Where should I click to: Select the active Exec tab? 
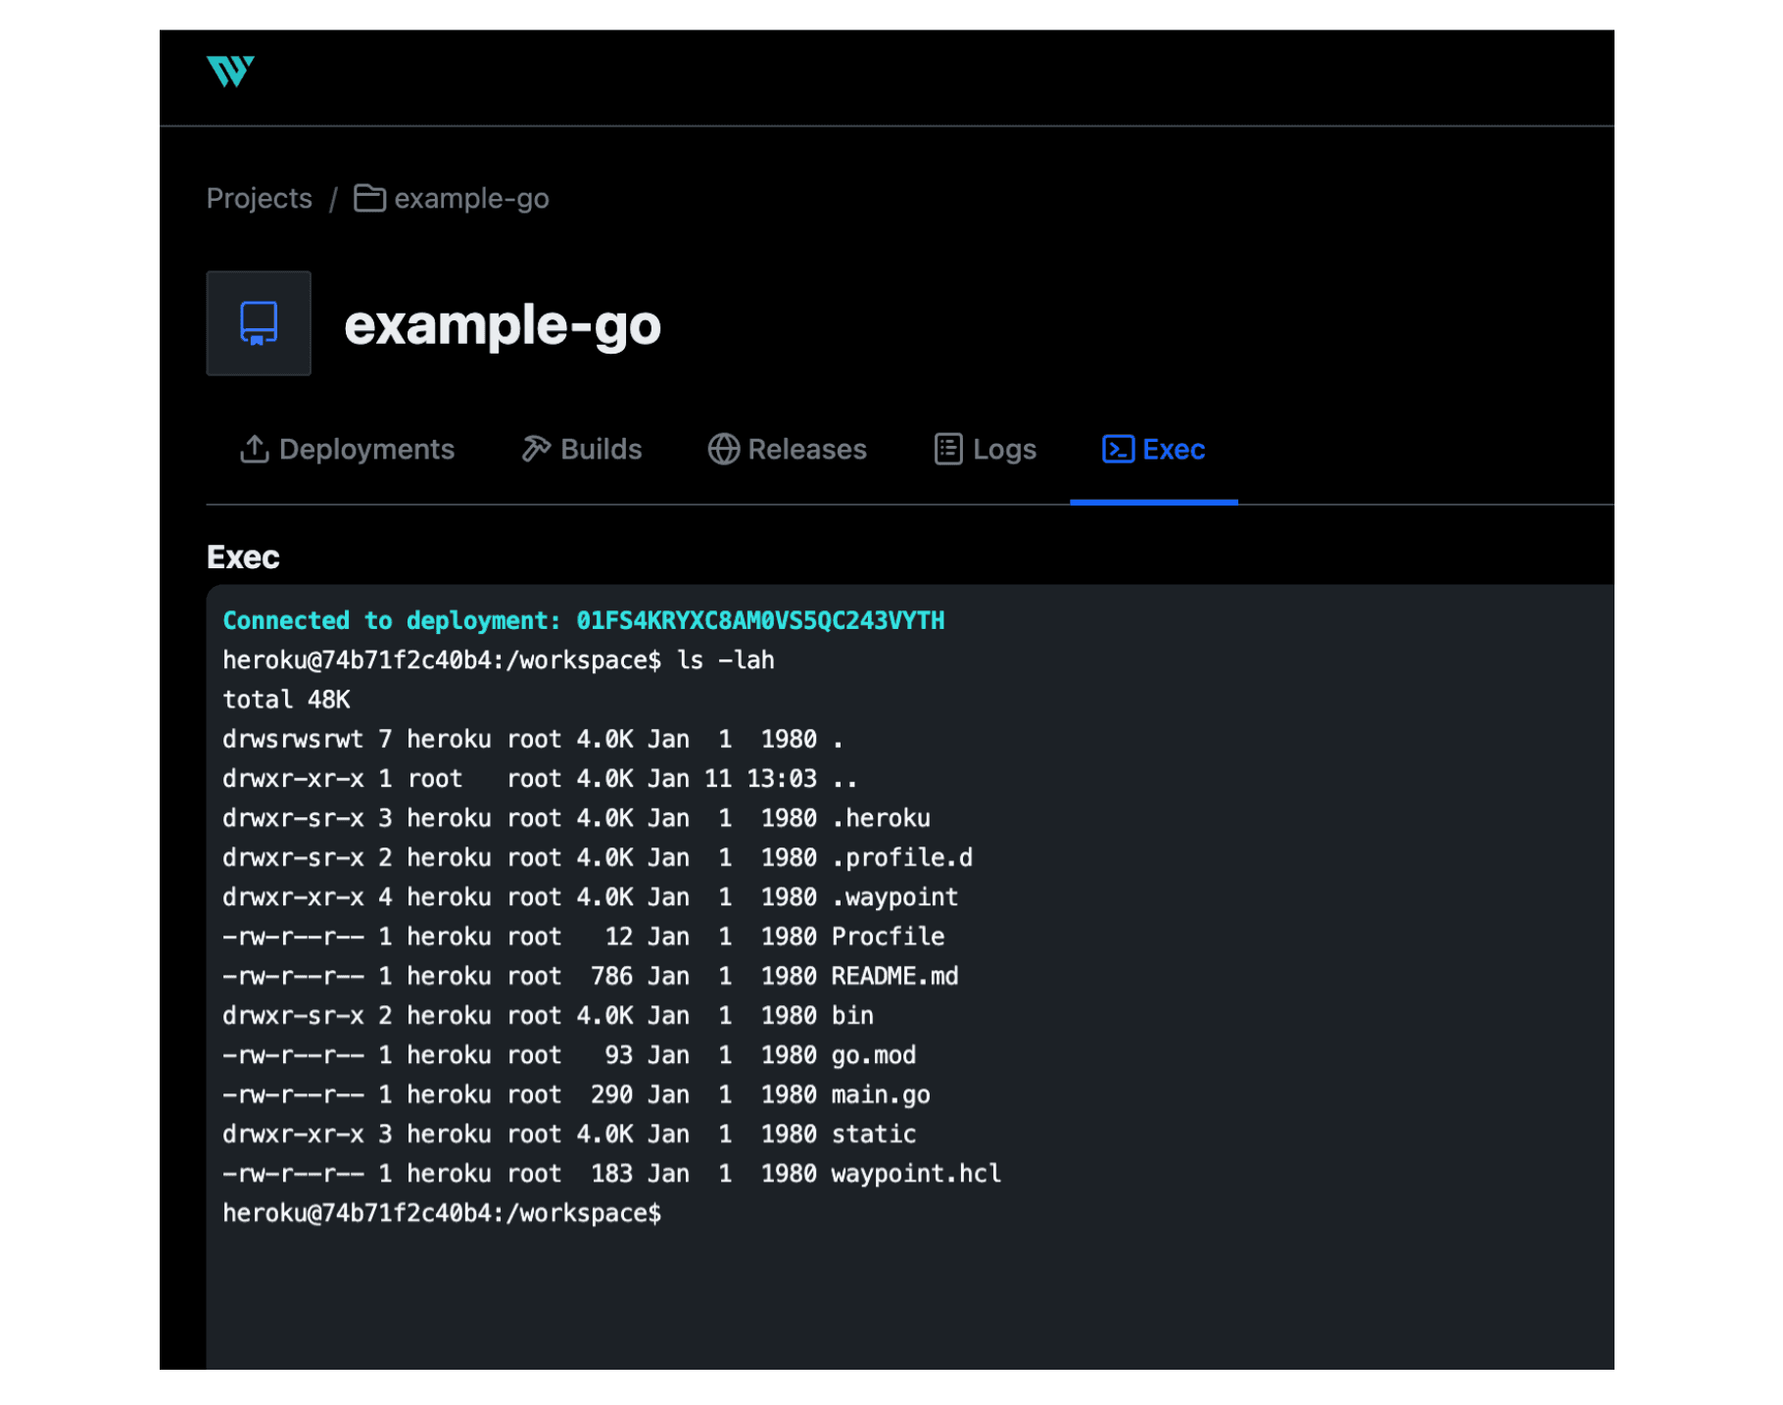(x=1173, y=449)
